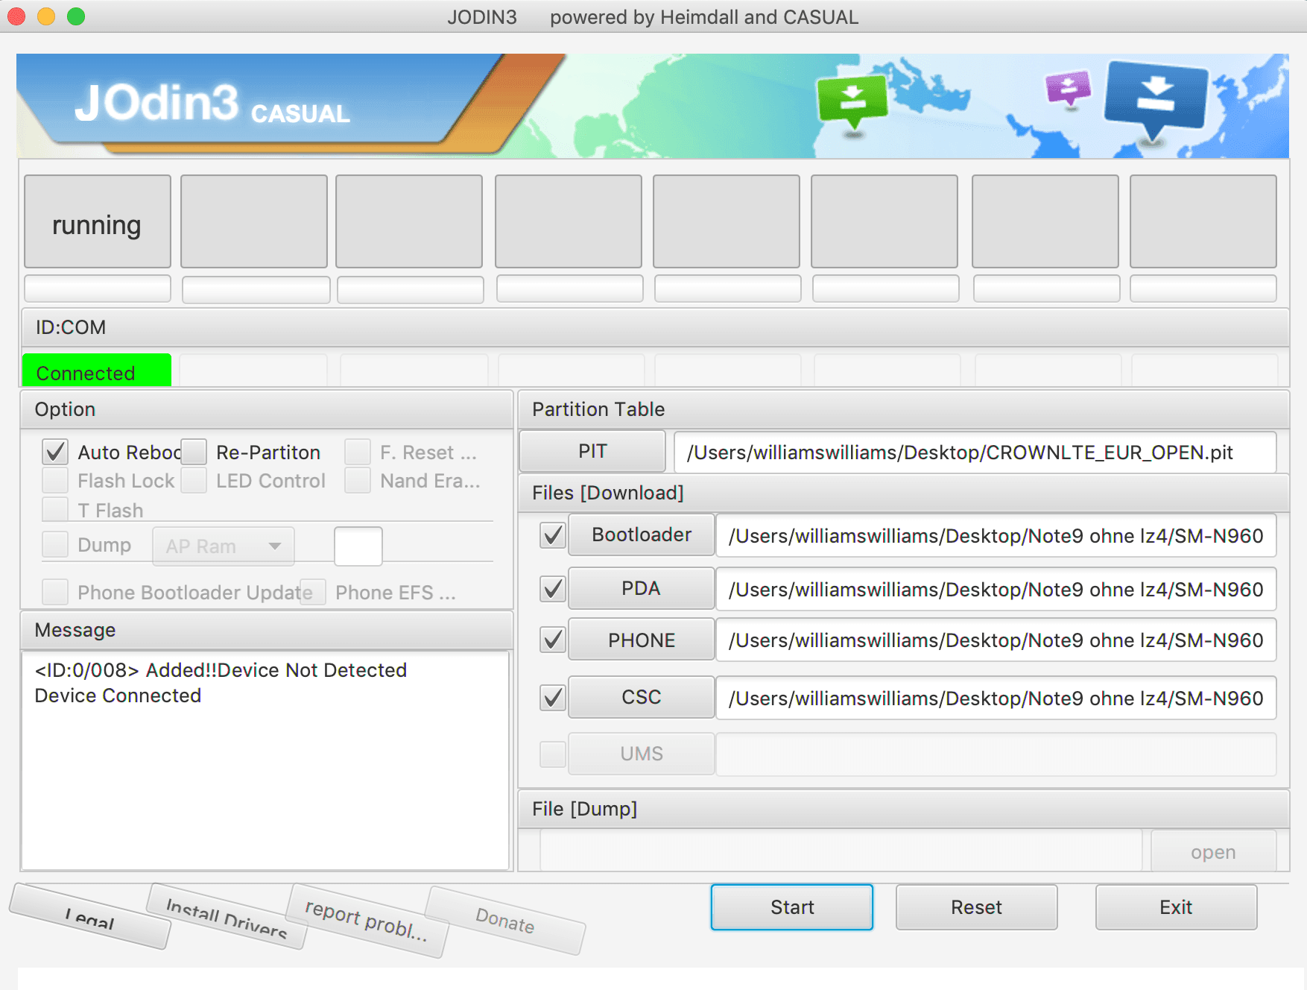Toggle Phone Bootloader Update checkbox

click(55, 592)
